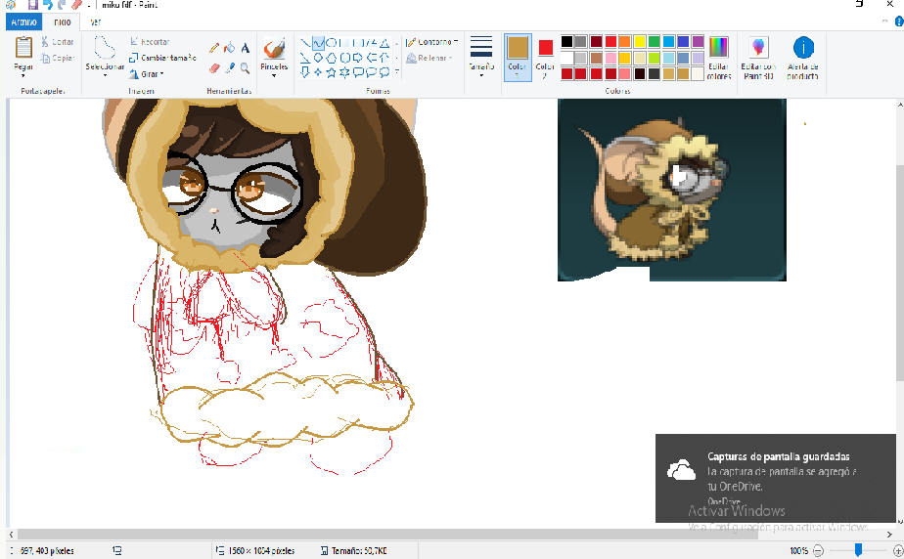This screenshot has width=904, height=559.
Task: Open the Relenar fill dropdown
Action: click(x=429, y=58)
